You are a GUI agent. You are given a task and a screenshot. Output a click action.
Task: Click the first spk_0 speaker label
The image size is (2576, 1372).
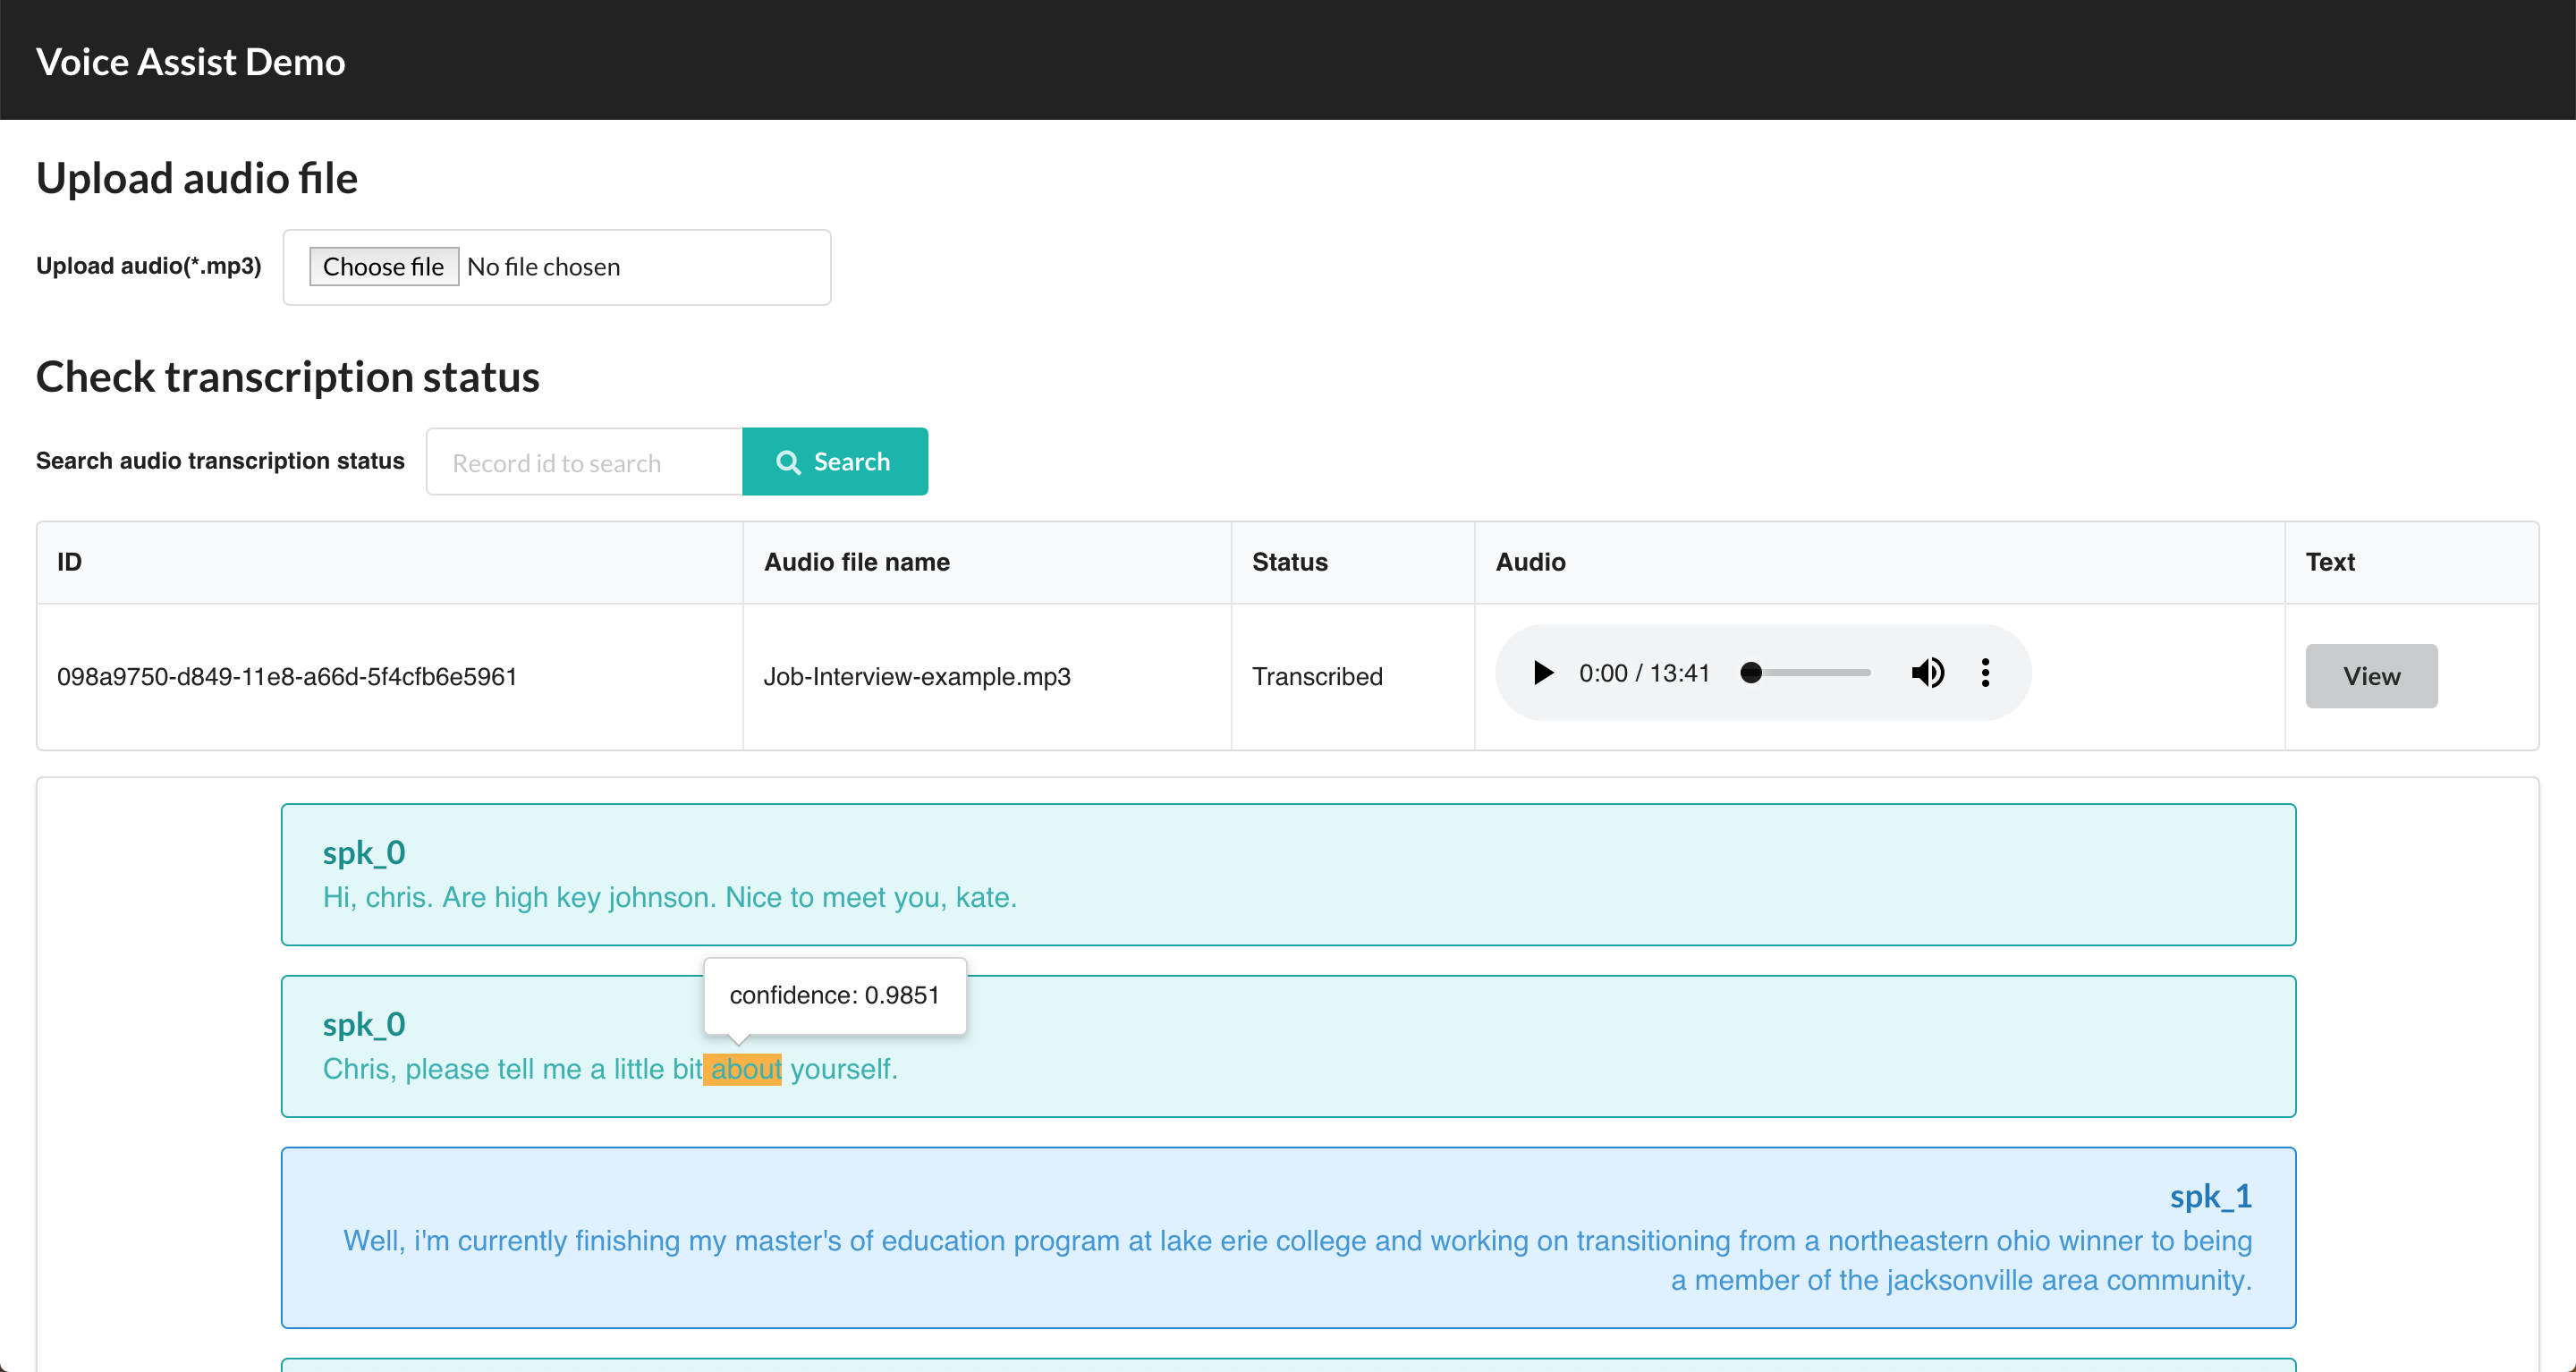tap(364, 853)
